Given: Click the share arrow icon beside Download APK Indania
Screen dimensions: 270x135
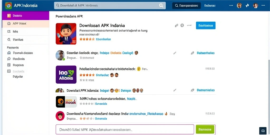Looking at the screenshot, I should tap(176, 26).
